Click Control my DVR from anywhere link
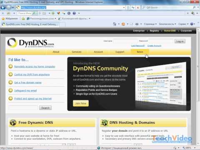Screen dimensions: 200x150 pos(32,75)
